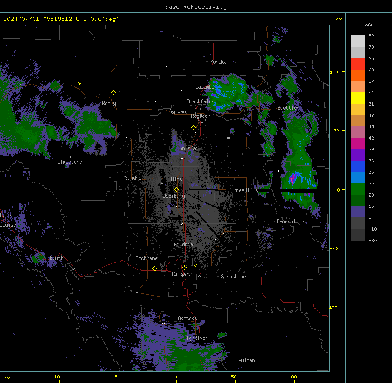This screenshot has width=392, height=383.
Task: Click the Lake Louise label
Action: [8, 220]
